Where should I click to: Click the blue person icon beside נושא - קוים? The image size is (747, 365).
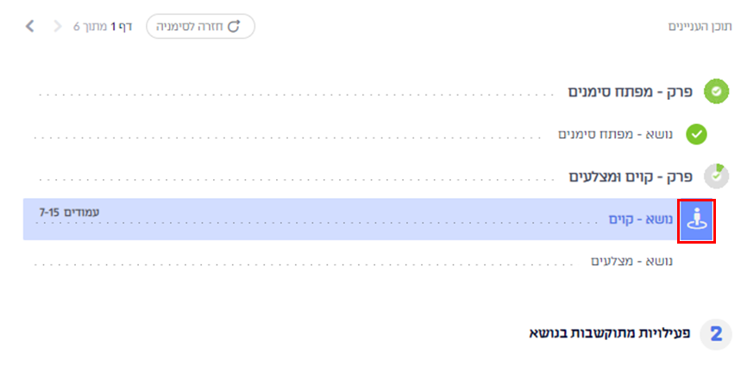click(697, 220)
